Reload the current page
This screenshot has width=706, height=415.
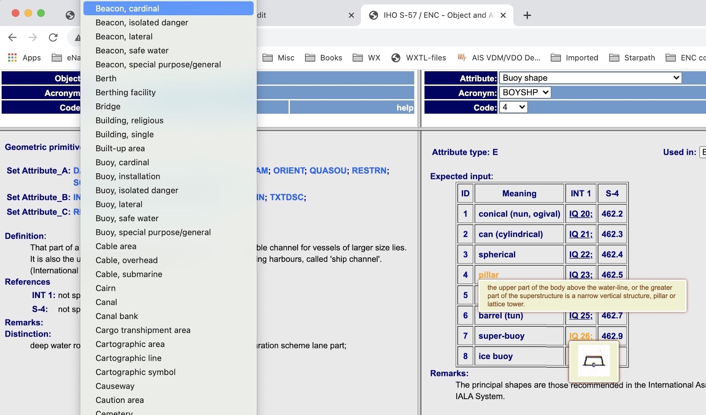(53, 37)
